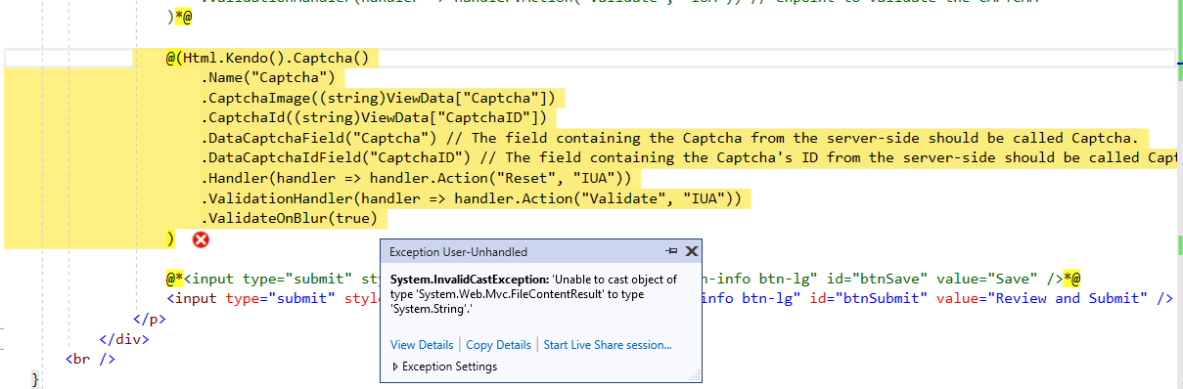1183x389 pixels.
Task: Place cursor on .Name("Captcha") line
Action: click(x=268, y=77)
